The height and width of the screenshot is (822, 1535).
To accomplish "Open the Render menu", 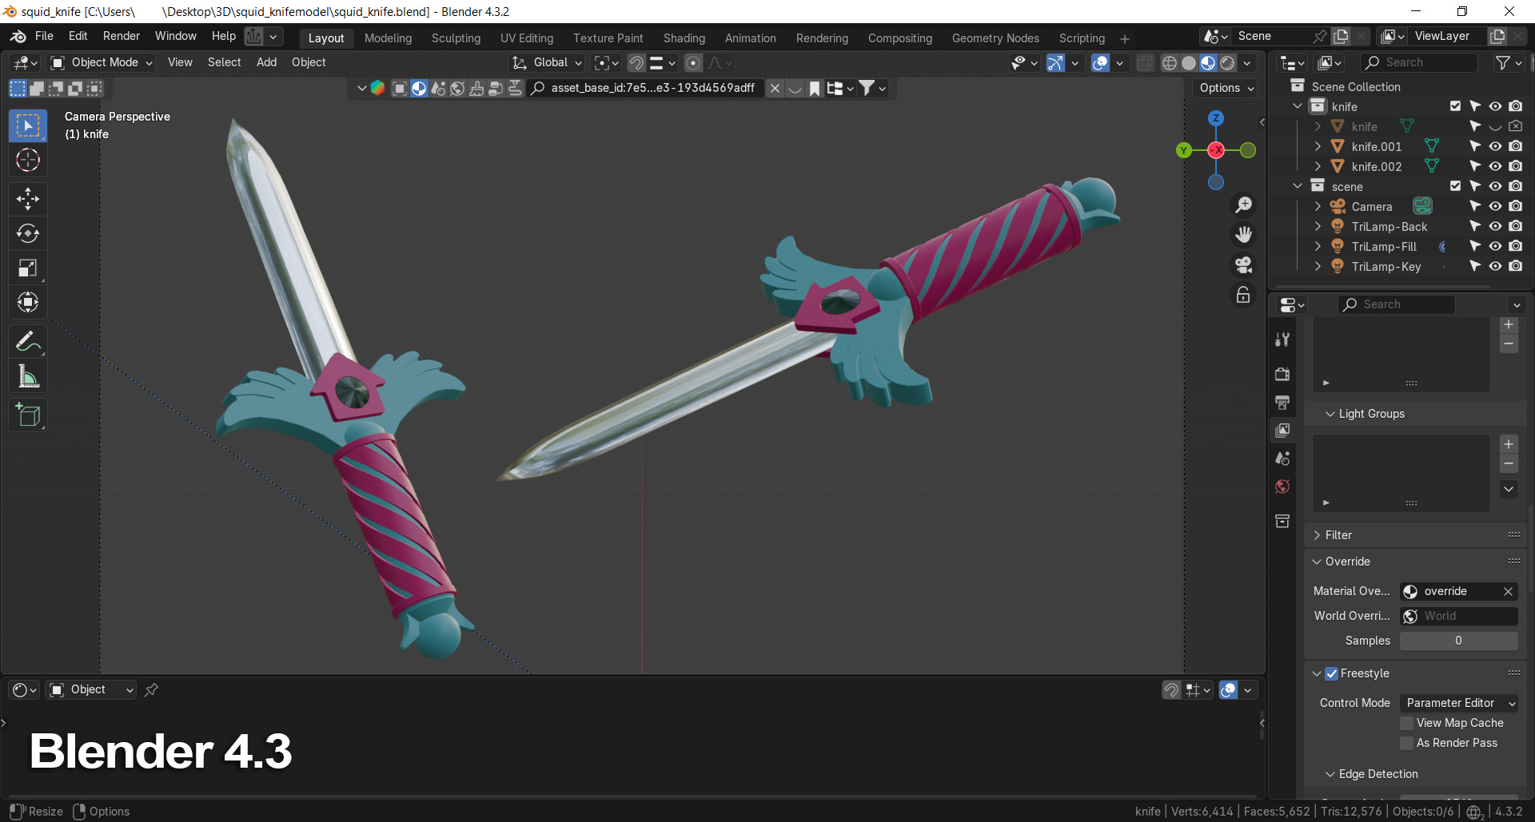I will [121, 36].
